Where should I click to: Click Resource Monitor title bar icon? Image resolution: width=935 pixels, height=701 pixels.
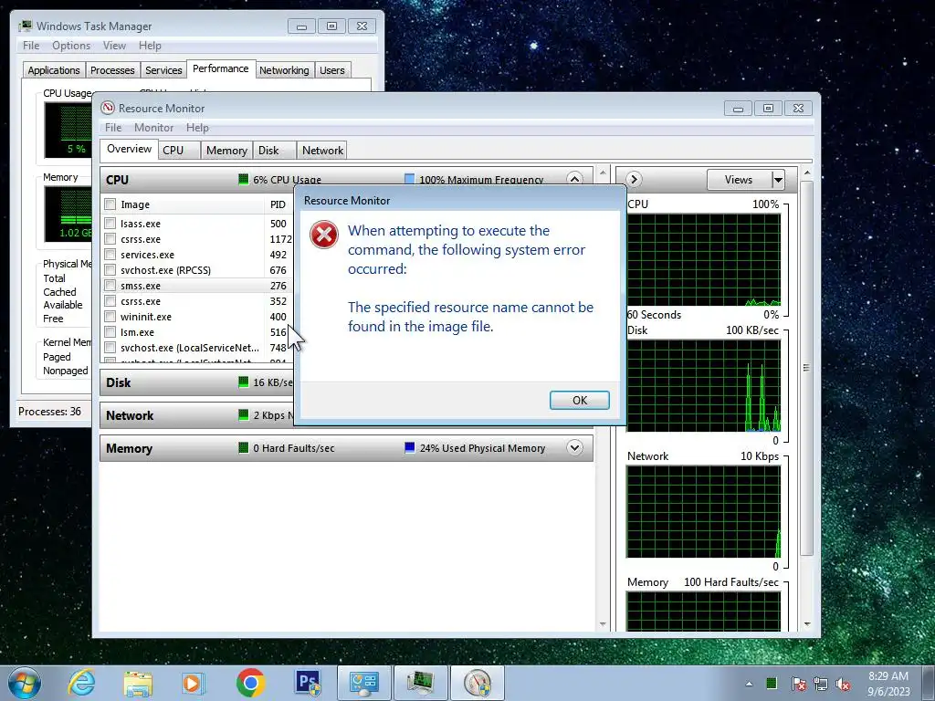[x=108, y=108]
